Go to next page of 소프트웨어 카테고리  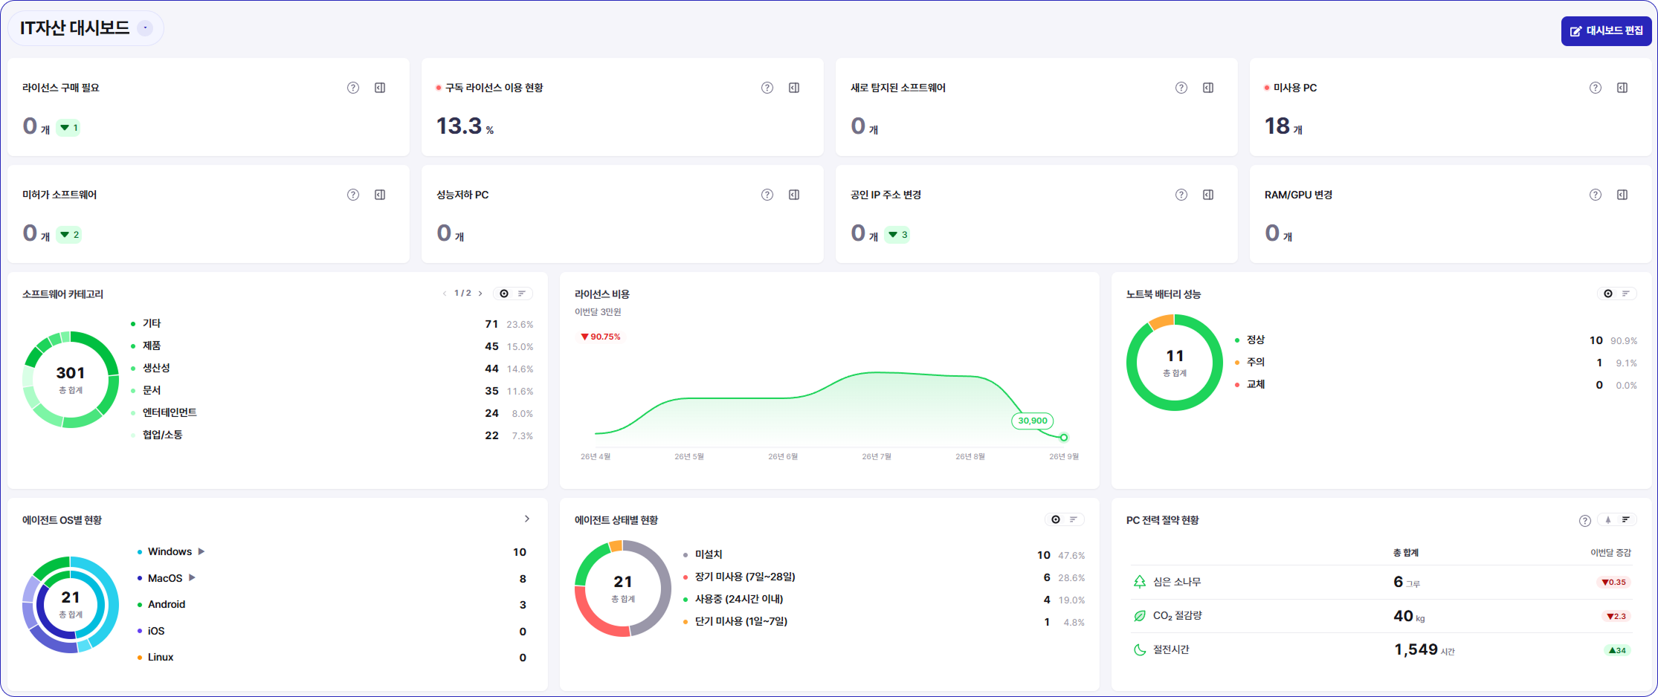(x=480, y=294)
